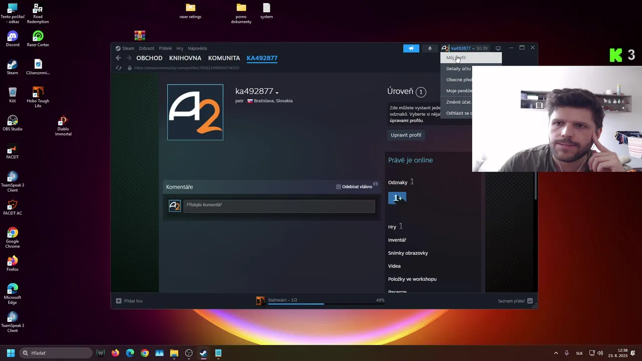Open the Hry menu
This screenshot has height=361, width=642.
(180, 48)
